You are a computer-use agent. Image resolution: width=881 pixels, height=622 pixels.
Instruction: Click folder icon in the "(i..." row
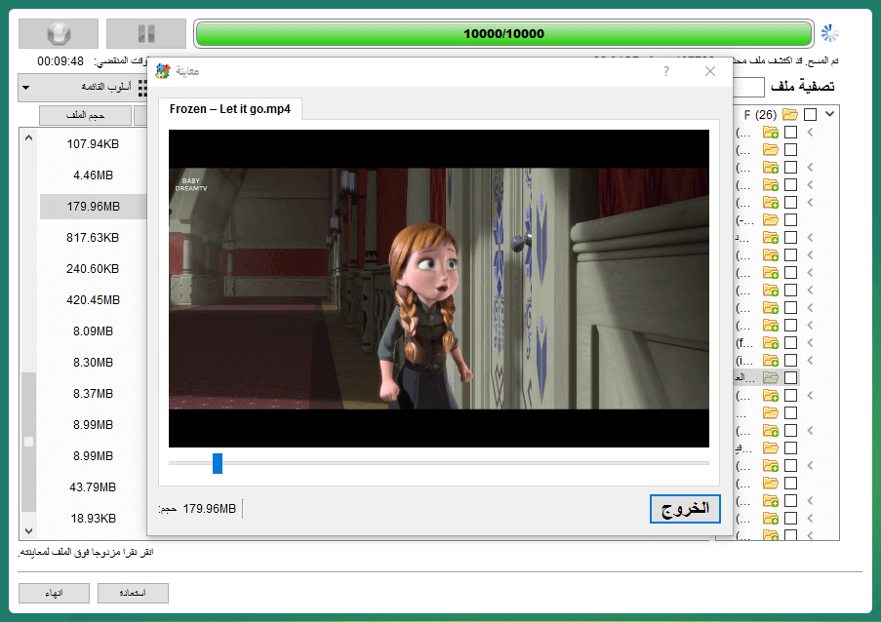point(771,360)
